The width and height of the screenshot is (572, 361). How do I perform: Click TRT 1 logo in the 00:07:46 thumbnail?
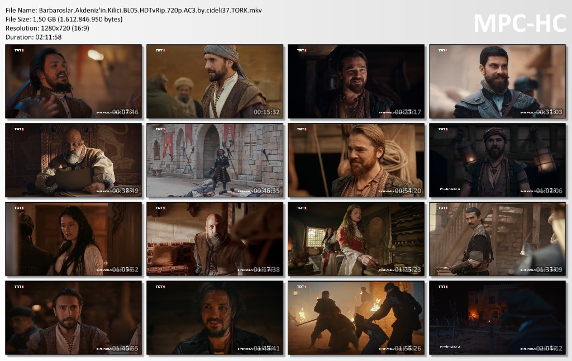point(19,50)
